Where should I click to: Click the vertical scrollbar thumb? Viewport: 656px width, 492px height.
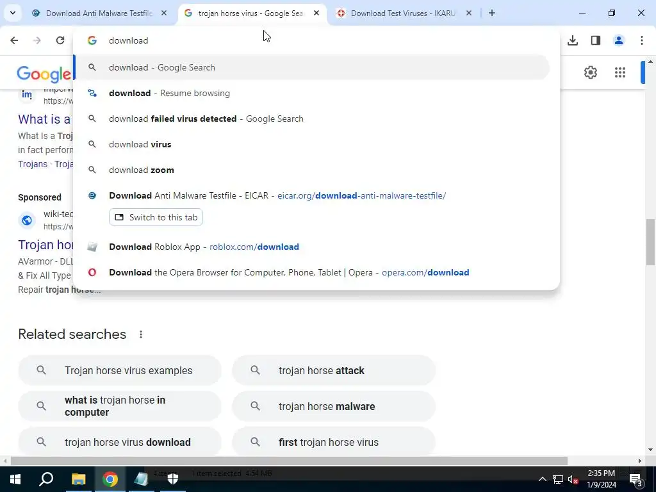(650, 242)
